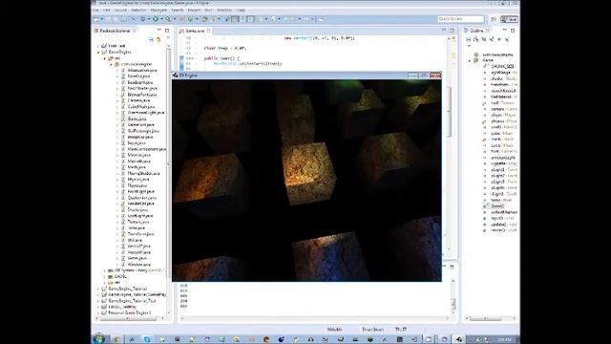The width and height of the screenshot is (611, 344).
Task: Toggle Link with Editor in Package Explorer
Action: click(x=158, y=39)
